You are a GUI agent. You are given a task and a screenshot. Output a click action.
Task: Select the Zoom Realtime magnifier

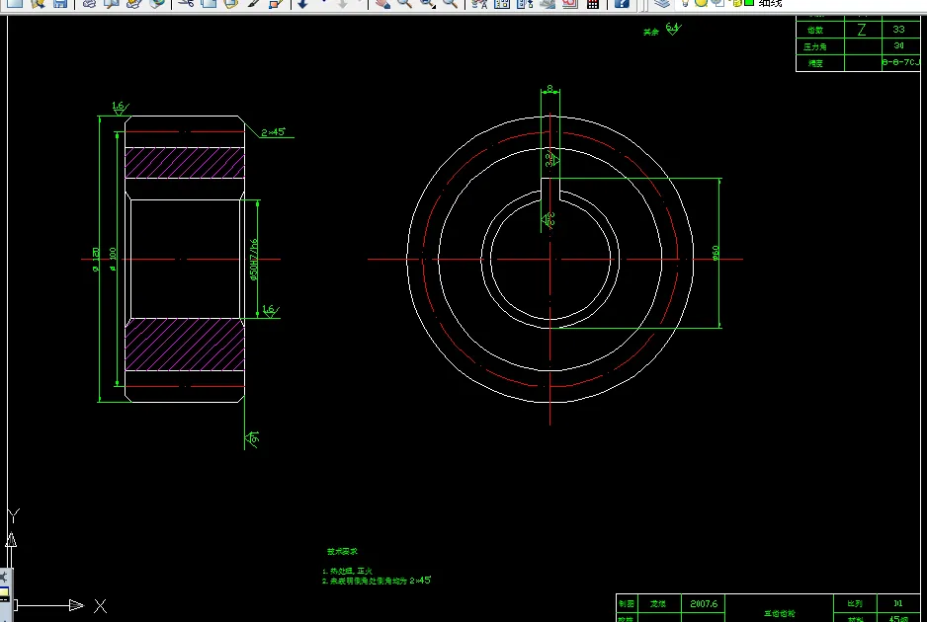(x=405, y=3)
